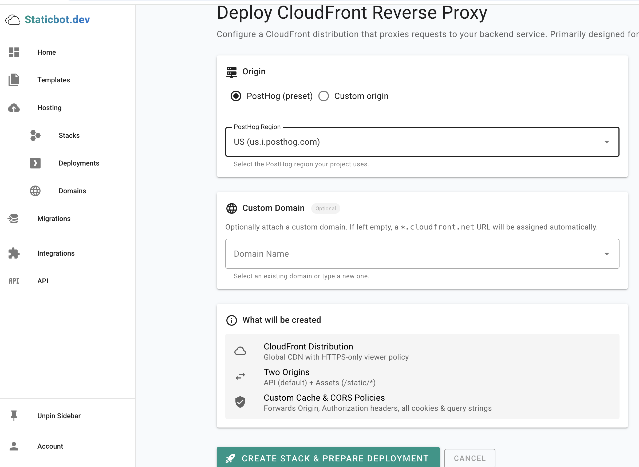Click the Hosting cloud upload icon
This screenshot has height=467, width=639.
(14, 108)
